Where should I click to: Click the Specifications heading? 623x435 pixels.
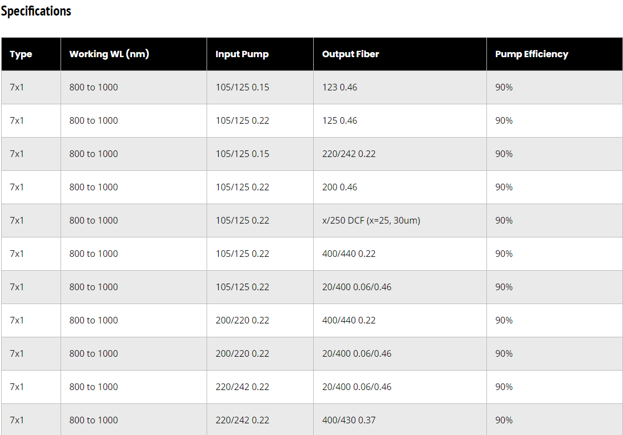pos(36,11)
